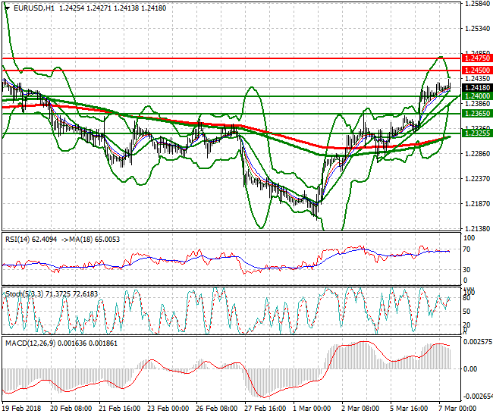This screenshot has height=417, width=493.
Task: Click the RSI(14) indicator label
Action: coord(19,240)
